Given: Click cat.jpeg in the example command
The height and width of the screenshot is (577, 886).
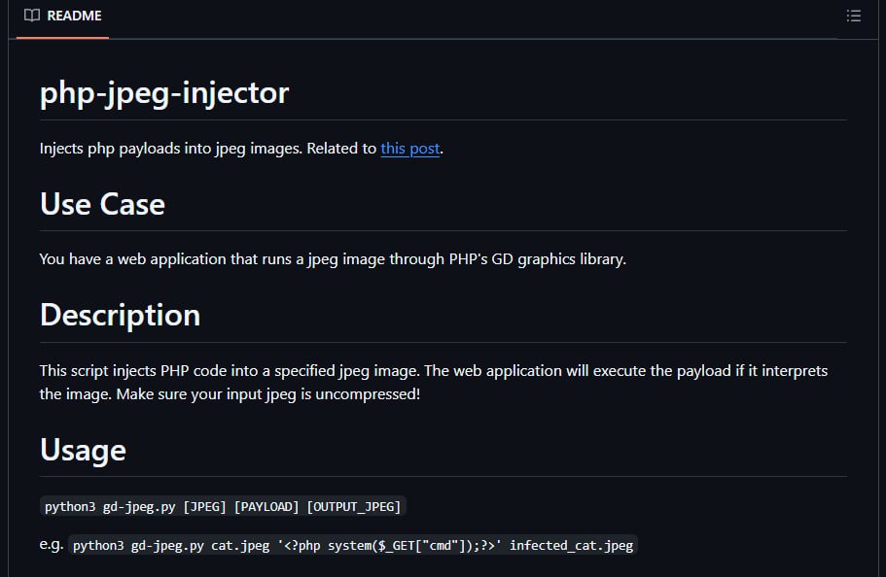Looking at the screenshot, I should [240, 545].
